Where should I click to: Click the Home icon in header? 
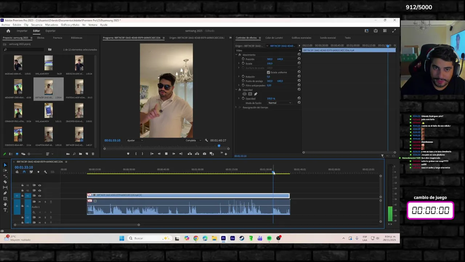pos(8,31)
